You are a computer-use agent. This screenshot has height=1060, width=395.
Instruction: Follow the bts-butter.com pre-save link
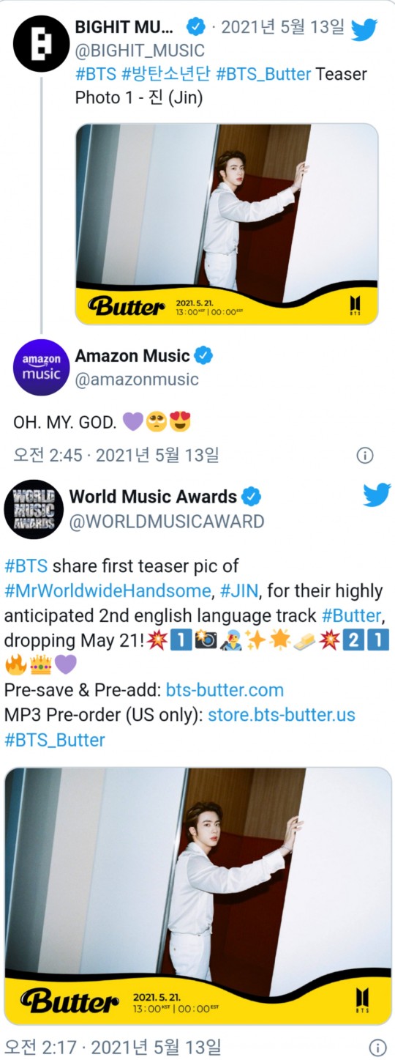tap(225, 690)
